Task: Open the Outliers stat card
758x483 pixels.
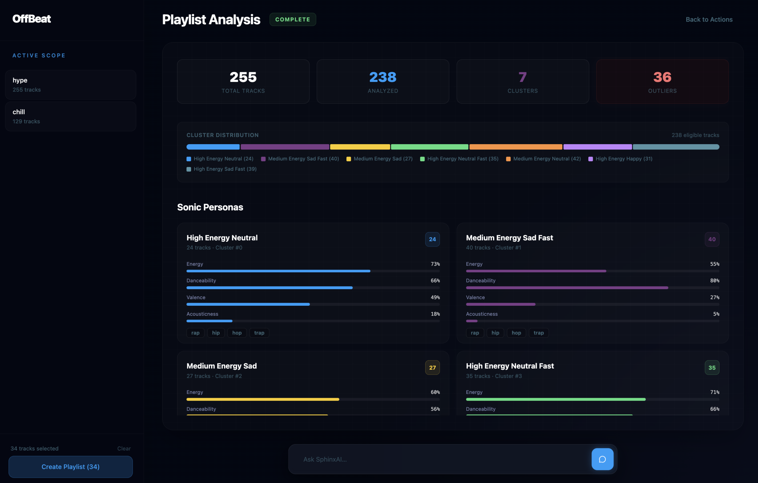Action: [x=662, y=81]
